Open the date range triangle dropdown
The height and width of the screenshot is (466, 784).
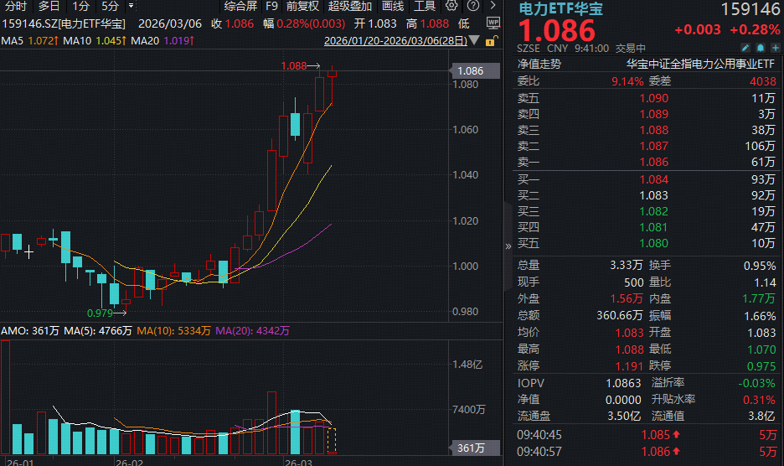tap(476, 39)
